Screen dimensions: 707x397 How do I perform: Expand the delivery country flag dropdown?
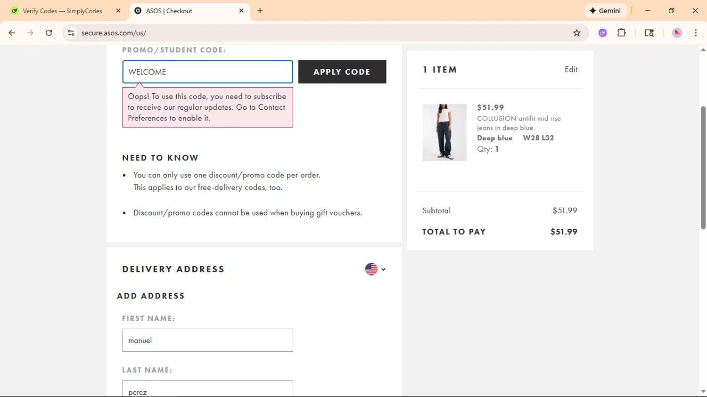(375, 269)
